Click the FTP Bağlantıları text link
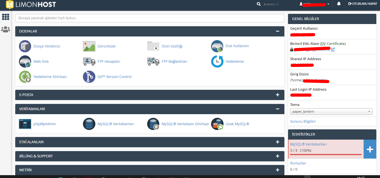This screenshot has width=380, height=178. coord(174,61)
